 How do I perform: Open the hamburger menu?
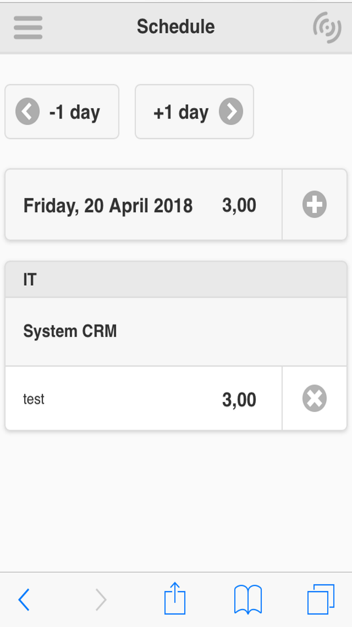(x=28, y=28)
